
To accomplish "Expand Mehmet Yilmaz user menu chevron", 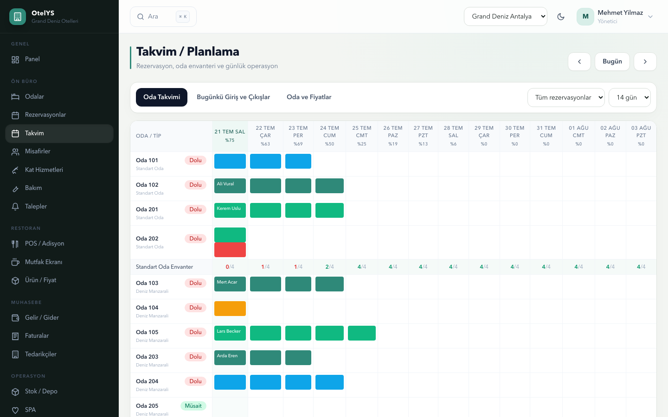I will [650, 17].
